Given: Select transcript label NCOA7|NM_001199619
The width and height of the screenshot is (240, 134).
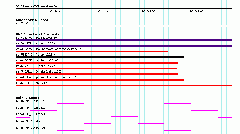Looking at the screenshot, I should [31, 108].
